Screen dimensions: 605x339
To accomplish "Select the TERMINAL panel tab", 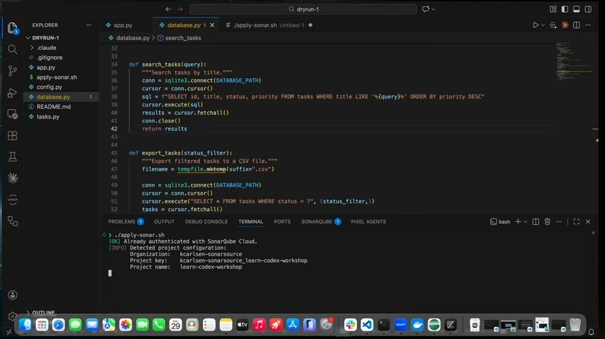I will 250,222.
